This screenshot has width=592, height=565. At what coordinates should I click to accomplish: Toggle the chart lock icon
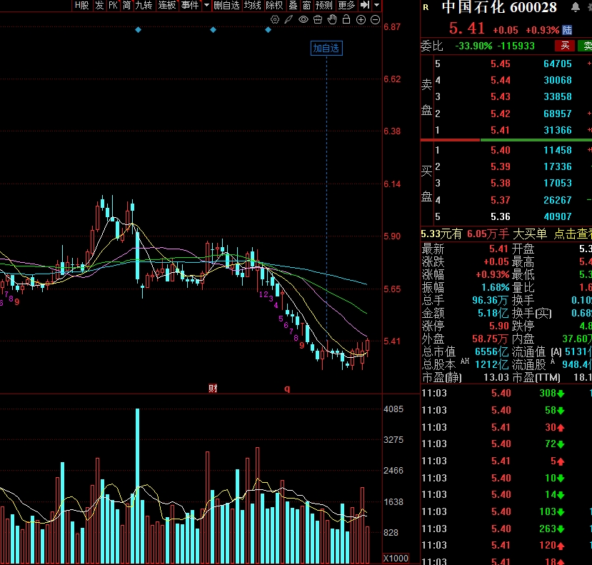(346, 19)
